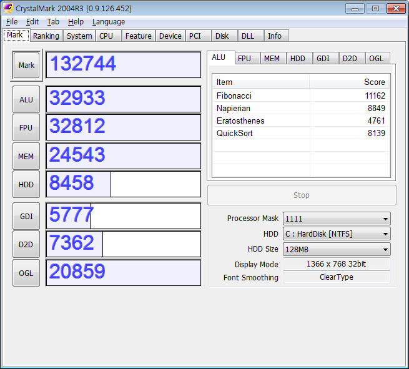
Task: Click the CrystalMark app icon in title bar
Action: click(8, 8)
